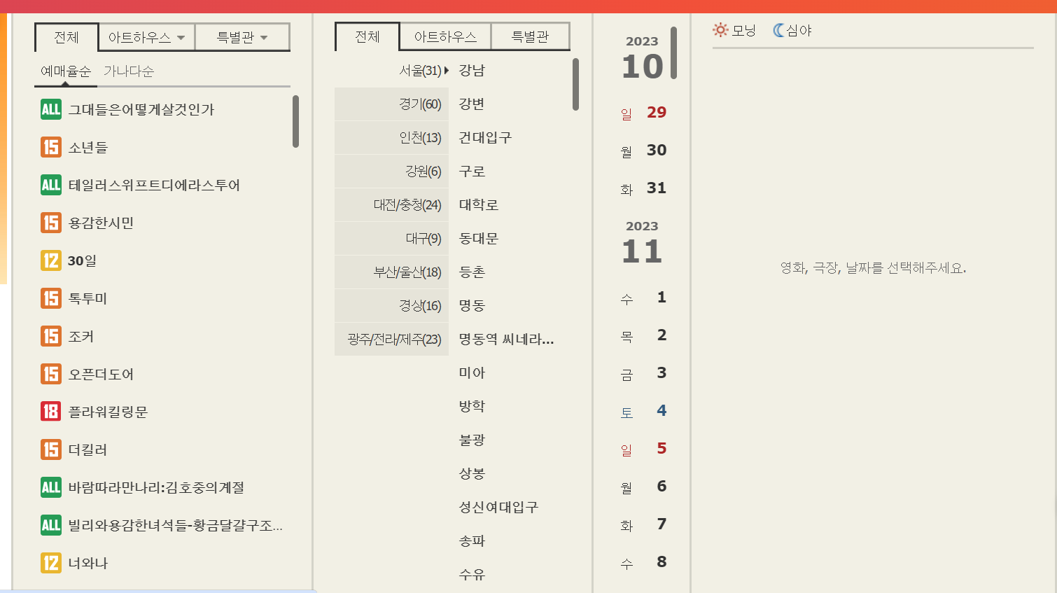Click the movie list scrollbar
The height and width of the screenshot is (593, 1057).
(x=295, y=122)
